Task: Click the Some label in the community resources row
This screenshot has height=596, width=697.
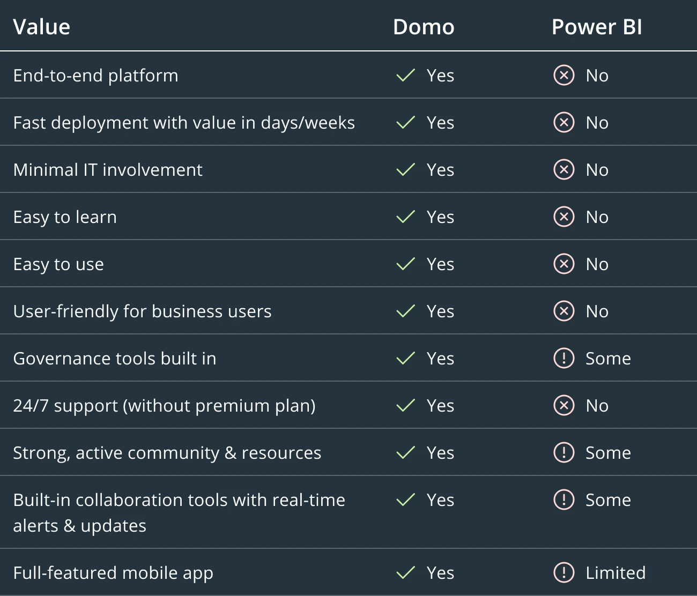Action: (607, 452)
